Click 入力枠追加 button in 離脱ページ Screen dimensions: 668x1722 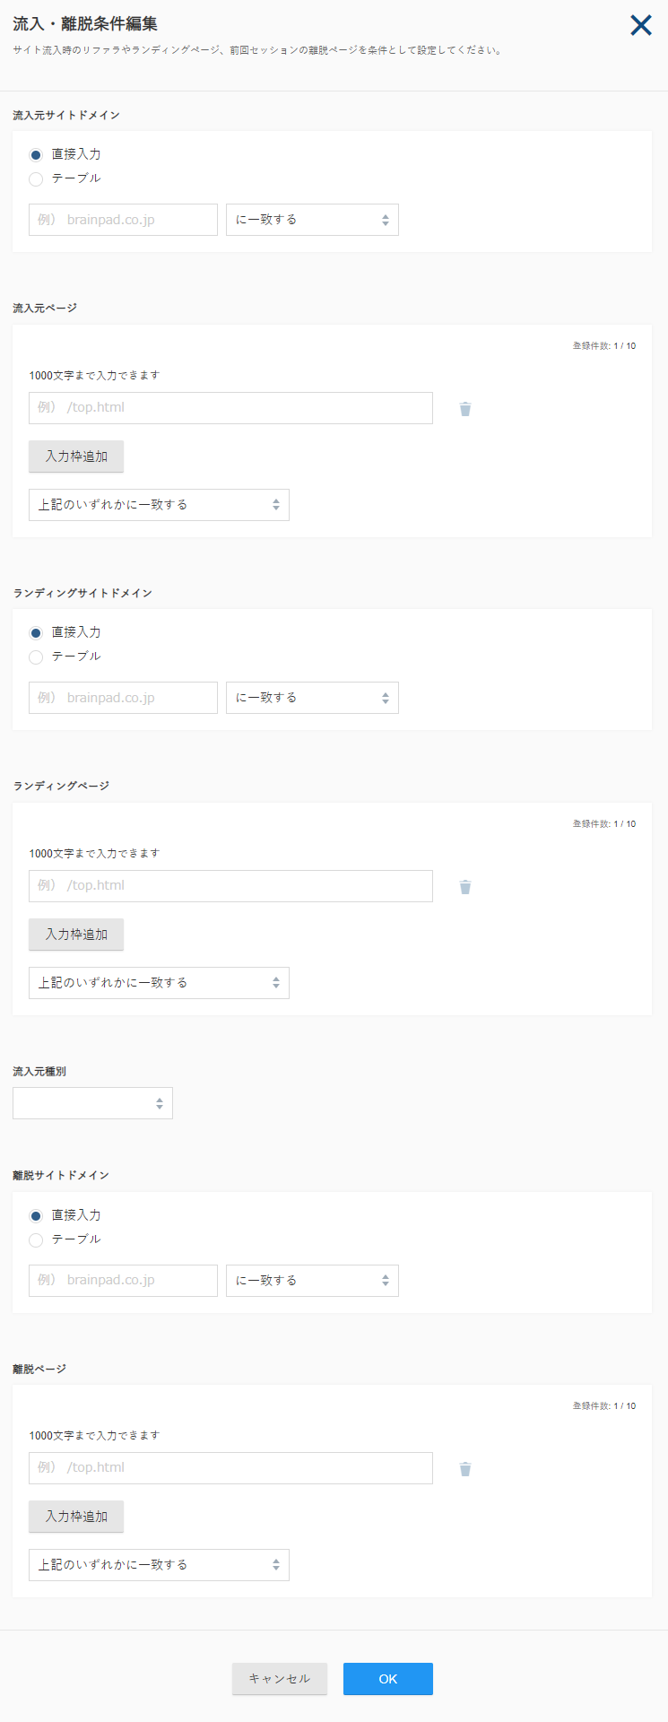tap(76, 1517)
